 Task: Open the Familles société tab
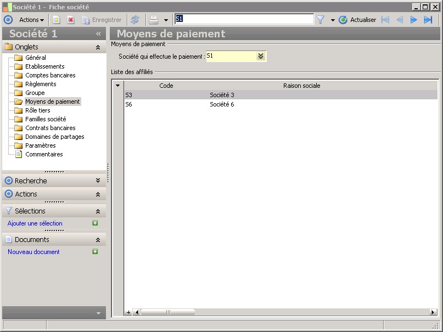[46, 119]
